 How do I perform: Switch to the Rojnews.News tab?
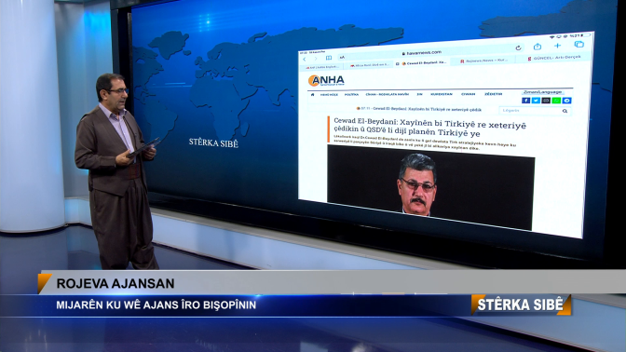(483, 61)
